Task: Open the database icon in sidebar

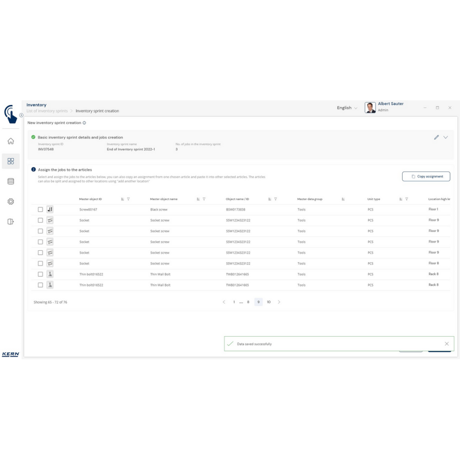Action: pyautogui.click(x=11, y=181)
